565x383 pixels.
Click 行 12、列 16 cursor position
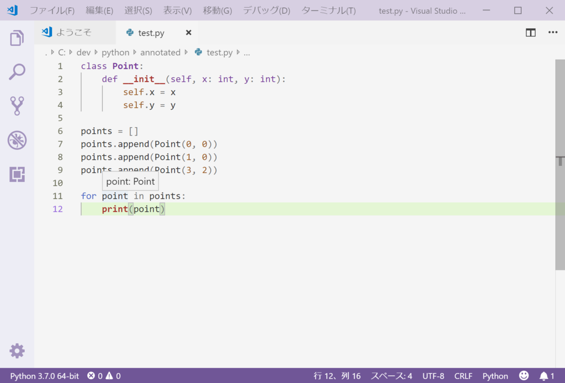coord(337,376)
